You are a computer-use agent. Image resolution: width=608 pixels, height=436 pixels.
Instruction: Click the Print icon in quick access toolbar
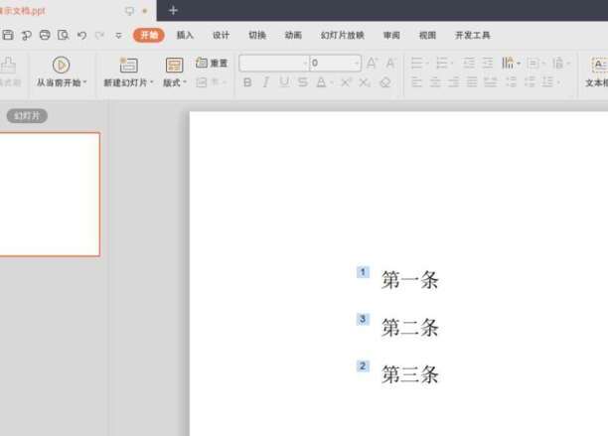45,36
